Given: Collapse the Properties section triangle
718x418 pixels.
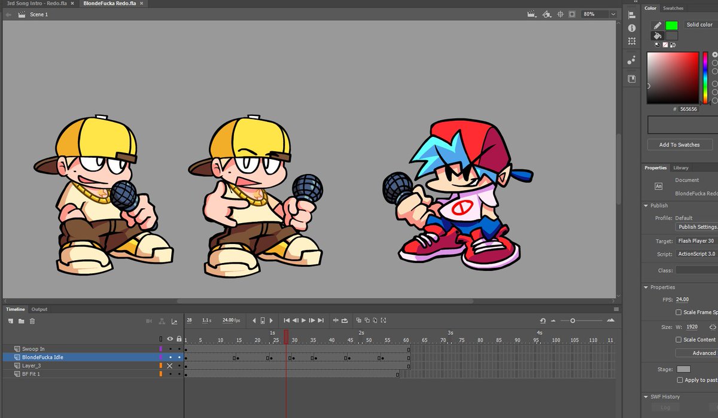Looking at the screenshot, I should 646,288.
